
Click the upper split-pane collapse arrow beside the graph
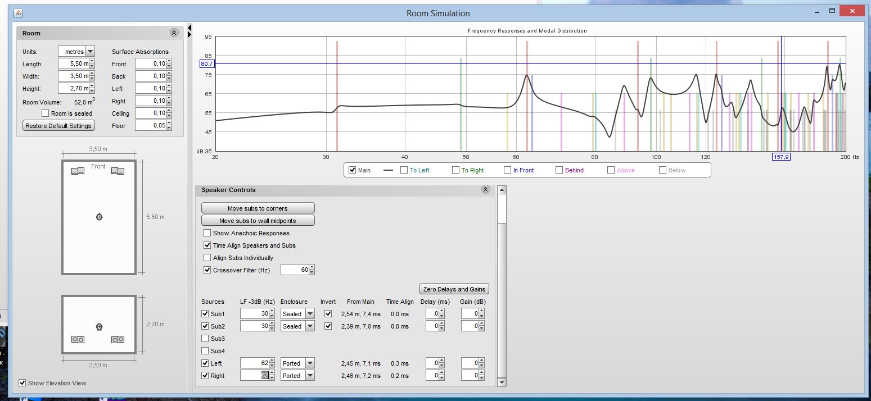click(x=189, y=28)
